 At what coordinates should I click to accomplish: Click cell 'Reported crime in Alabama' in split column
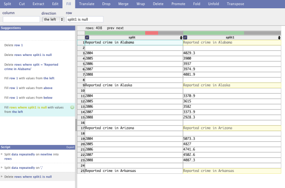pos(134,43)
